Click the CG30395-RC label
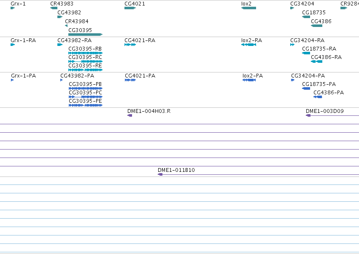Viewport: 359px width, 254px height. click(x=85, y=57)
